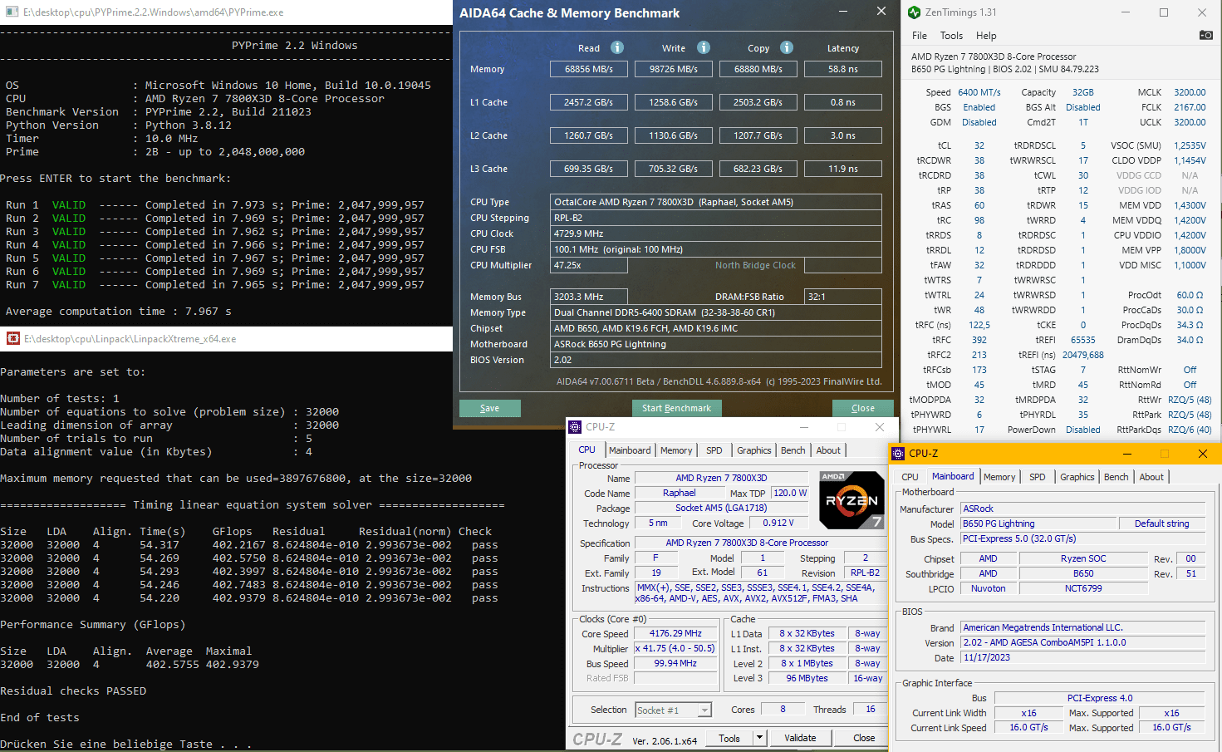The image size is (1222, 752).
Task: Click the ZenTimings PowerDown Disabled value
Action: pyautogui.click(x=1083, y=430)
